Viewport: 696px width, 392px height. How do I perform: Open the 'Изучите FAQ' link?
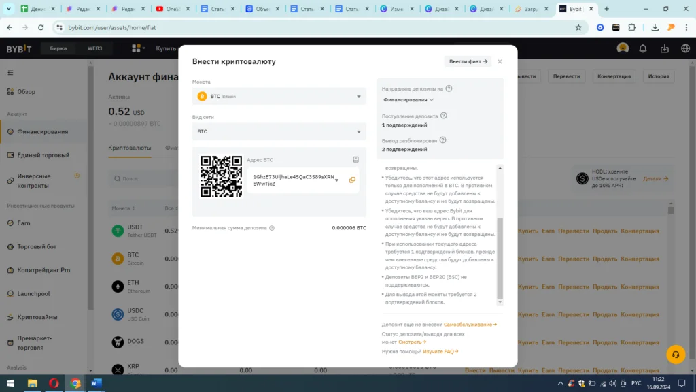click(x=440, y=352)
